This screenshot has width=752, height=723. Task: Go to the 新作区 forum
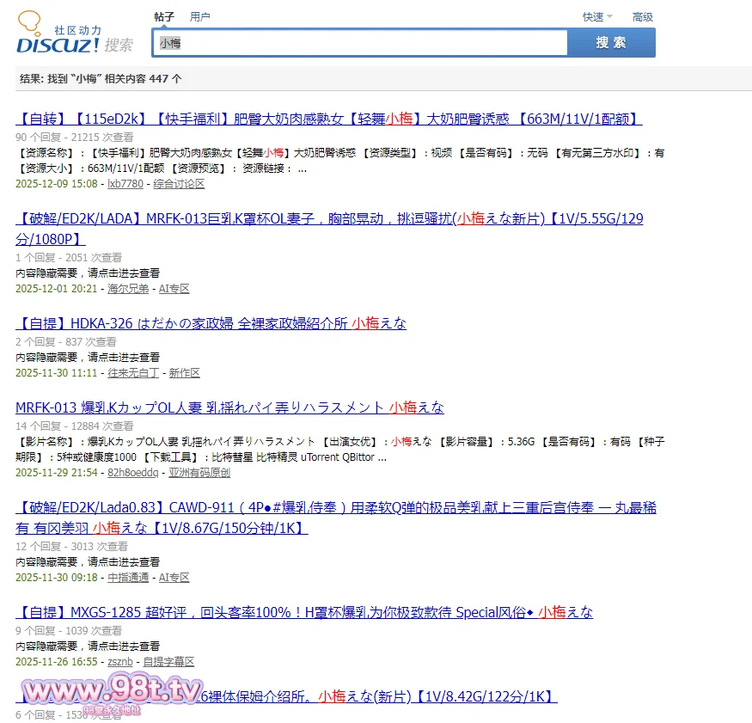tap(184, 373)
